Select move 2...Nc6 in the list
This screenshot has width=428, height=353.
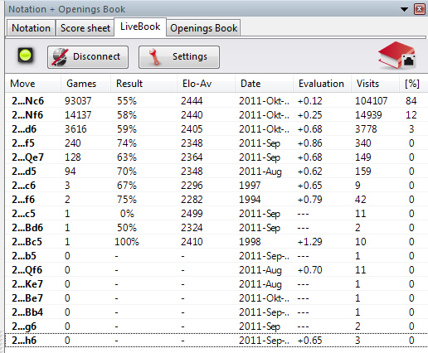pyautogui.click(x=216, y=101)
